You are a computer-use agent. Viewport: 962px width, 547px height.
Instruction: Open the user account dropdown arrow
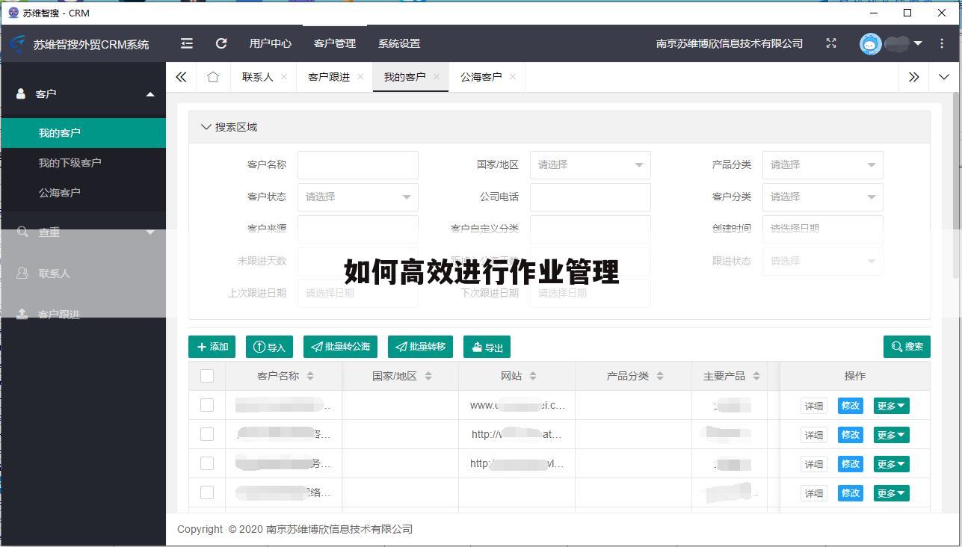(918, 43)
